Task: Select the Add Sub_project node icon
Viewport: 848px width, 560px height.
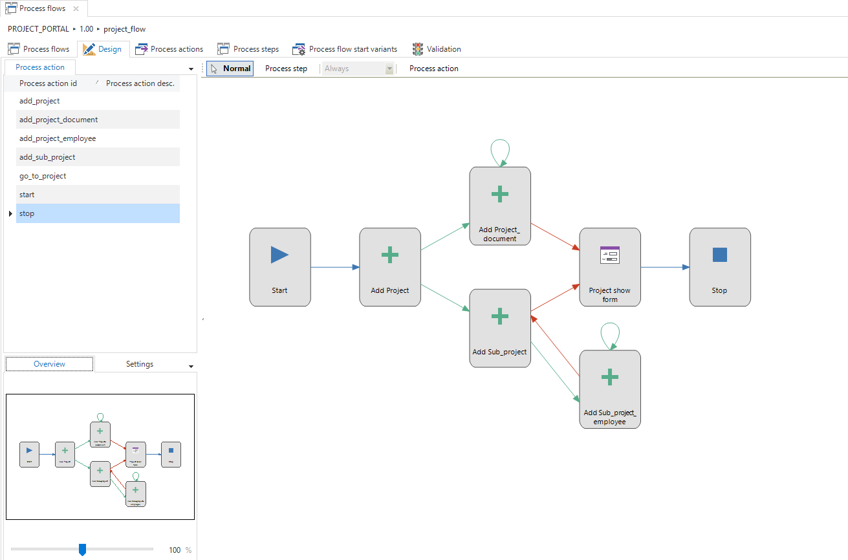Action: pos(499,316)
